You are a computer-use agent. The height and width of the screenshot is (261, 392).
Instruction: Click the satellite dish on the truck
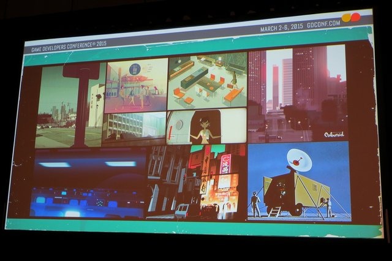(300, 161)
